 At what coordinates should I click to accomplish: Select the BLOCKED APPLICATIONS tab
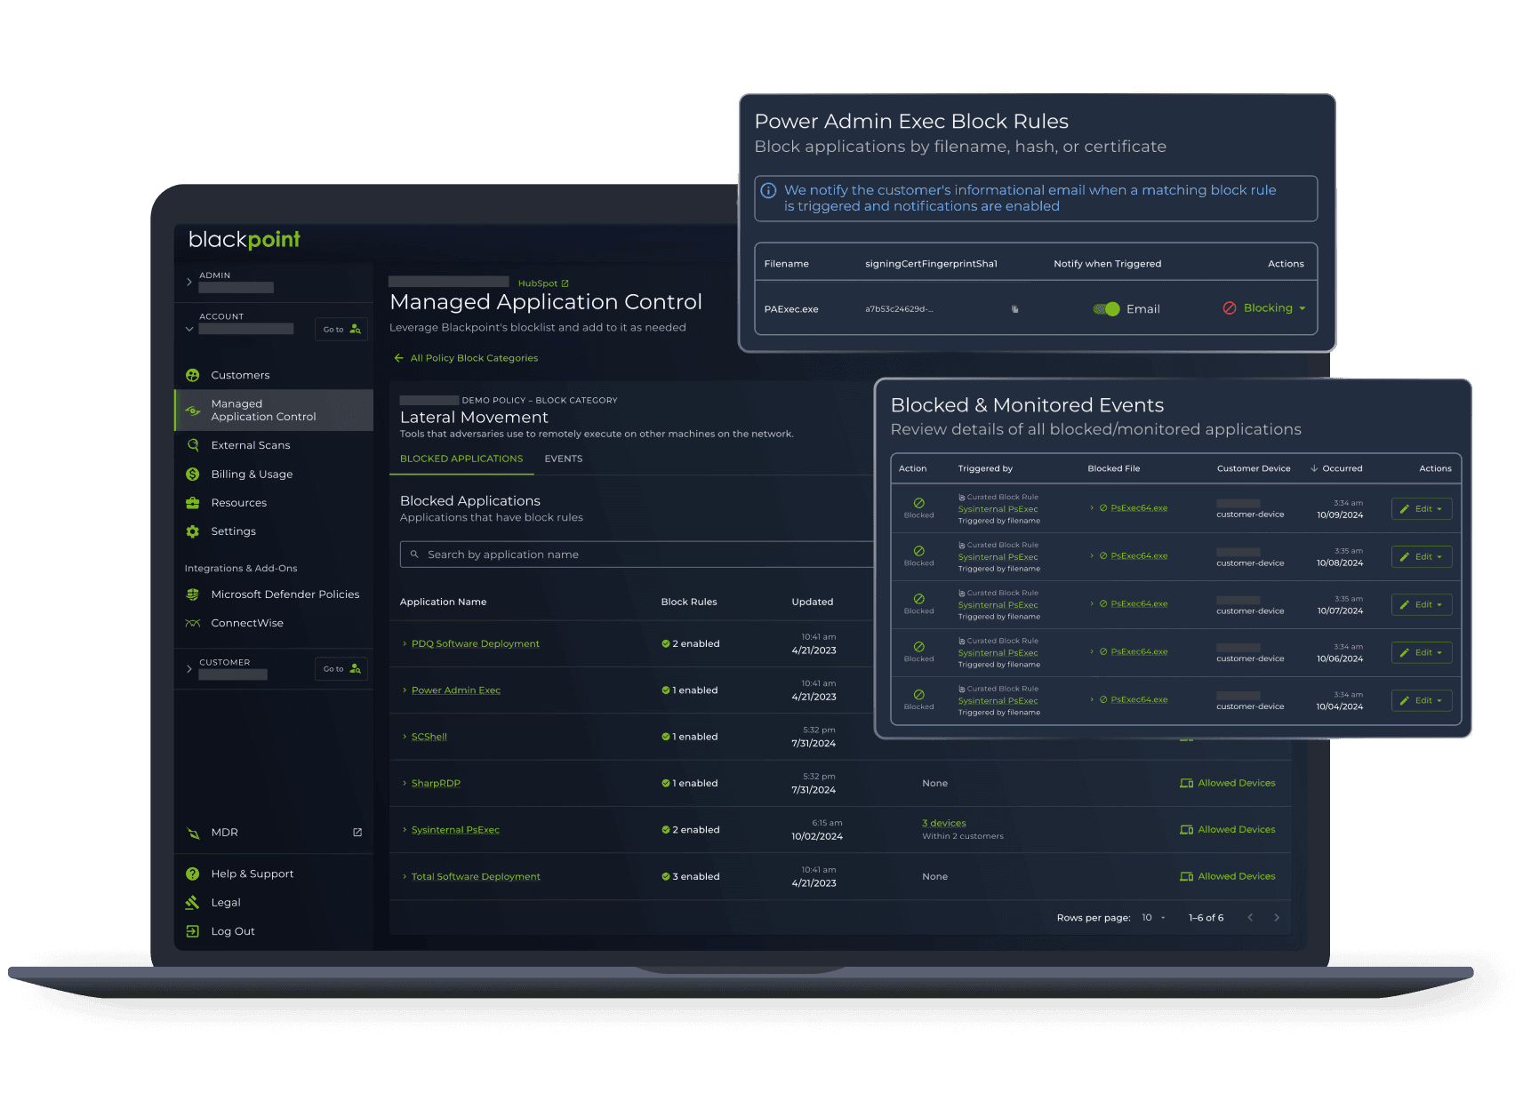(461, 459)
